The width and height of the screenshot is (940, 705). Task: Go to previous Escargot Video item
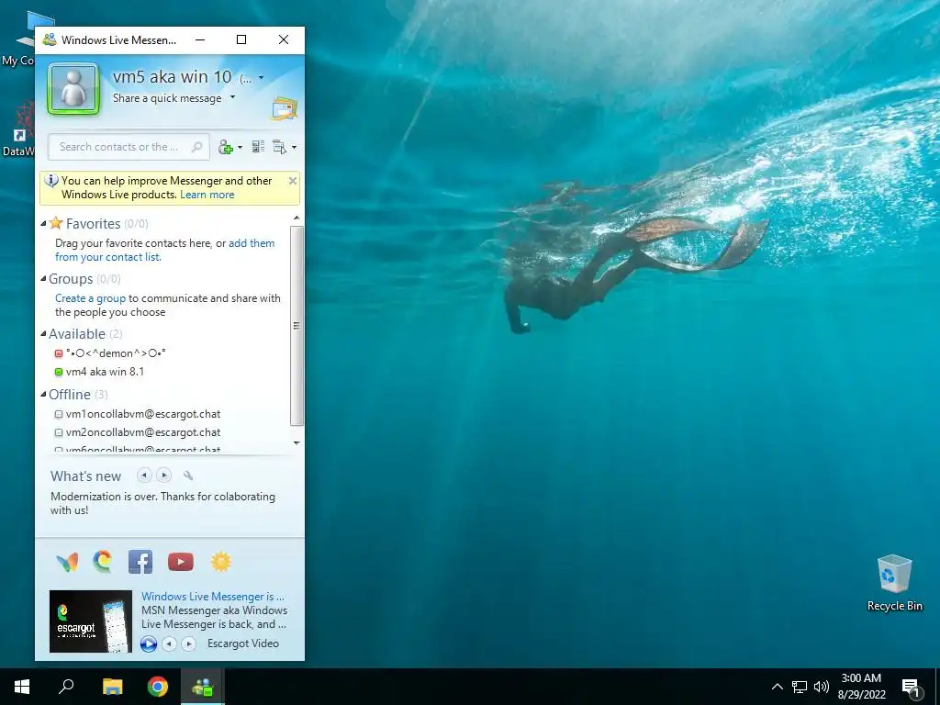(170, 643)
